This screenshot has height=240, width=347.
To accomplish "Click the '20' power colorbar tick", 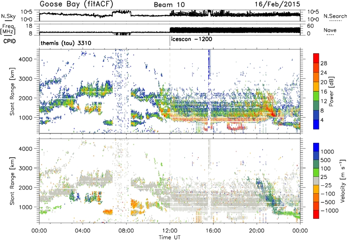I will 323,82.
